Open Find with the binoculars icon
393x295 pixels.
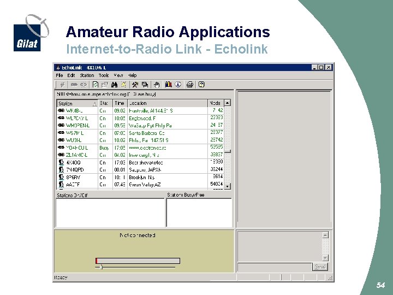114,85
